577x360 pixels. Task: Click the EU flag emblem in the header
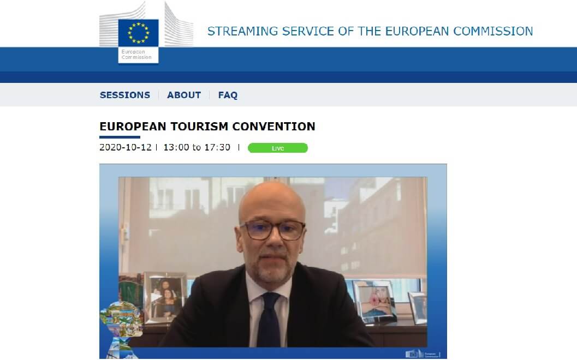coord(138,33)
